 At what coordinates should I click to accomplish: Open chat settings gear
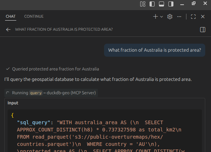pyautogui.click(x=170, y=17)
